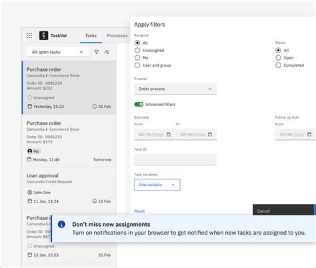Viewport: 316px width, 268px height.
Task: Open the Due date From calendar icon
Action: [x=169, y=134]
